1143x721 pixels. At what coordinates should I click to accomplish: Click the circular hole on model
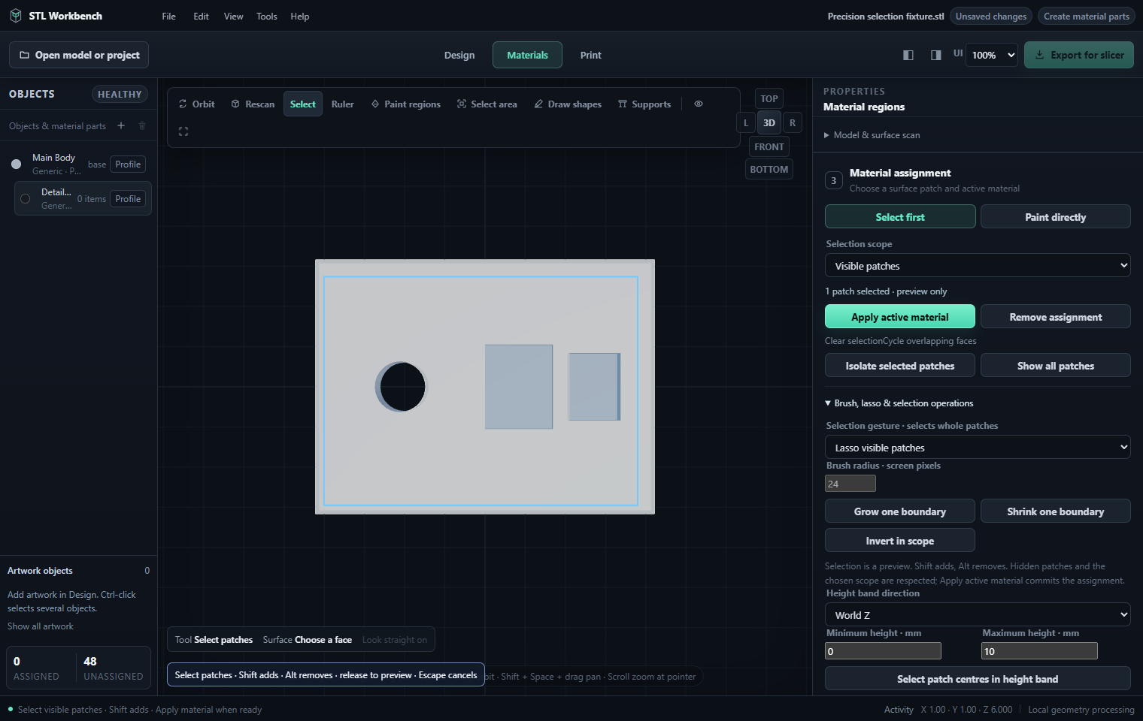402,387
